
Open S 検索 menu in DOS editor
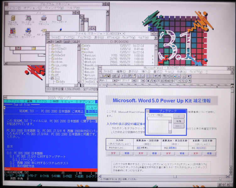click(x=54, y=102)
